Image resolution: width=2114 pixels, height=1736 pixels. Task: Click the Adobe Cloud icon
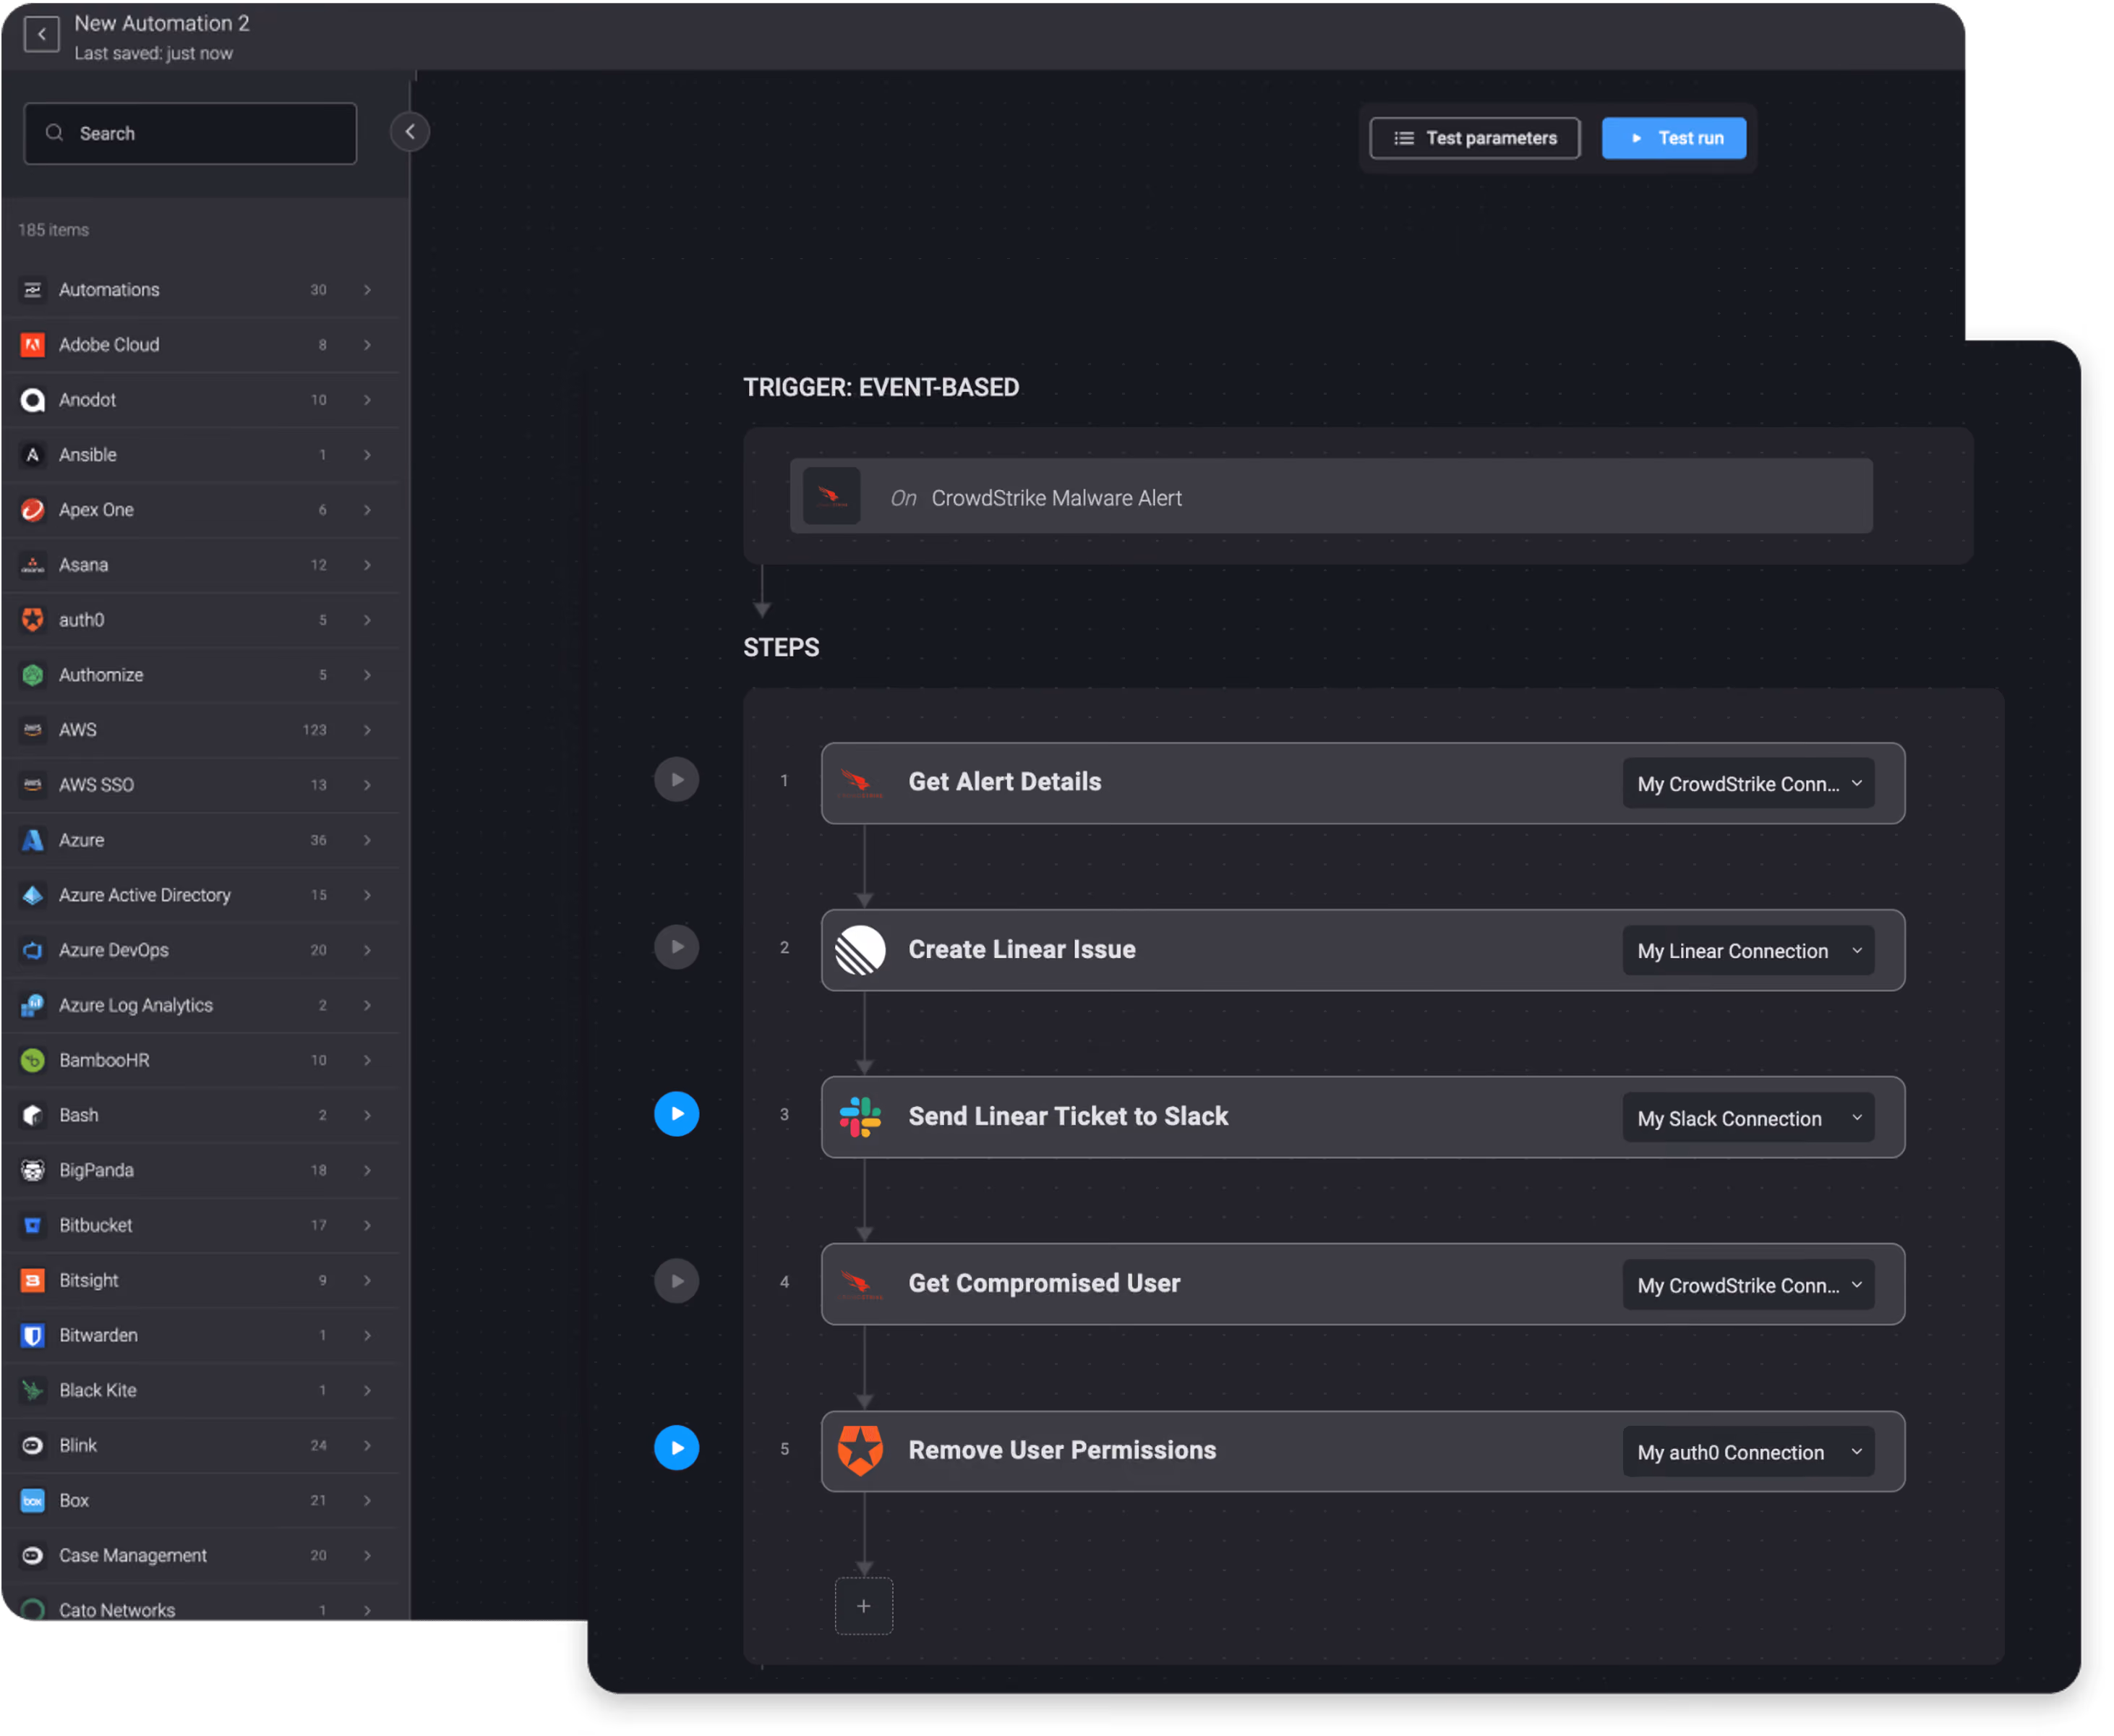point(33,345)
